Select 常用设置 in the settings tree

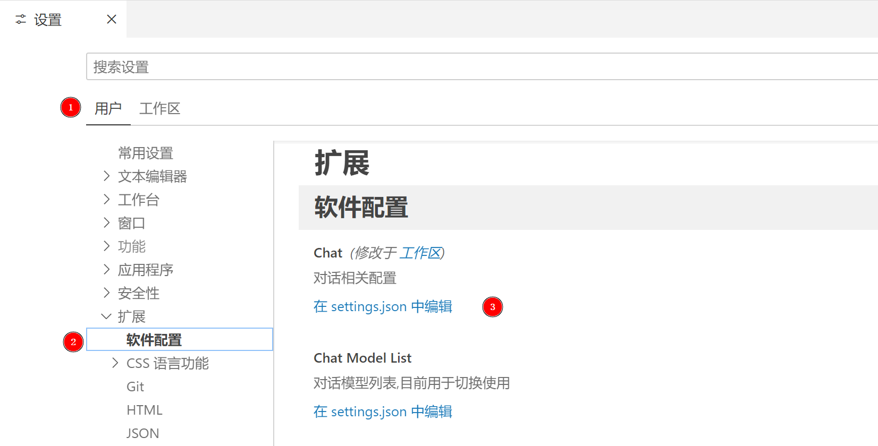click(x=146, y=153)
